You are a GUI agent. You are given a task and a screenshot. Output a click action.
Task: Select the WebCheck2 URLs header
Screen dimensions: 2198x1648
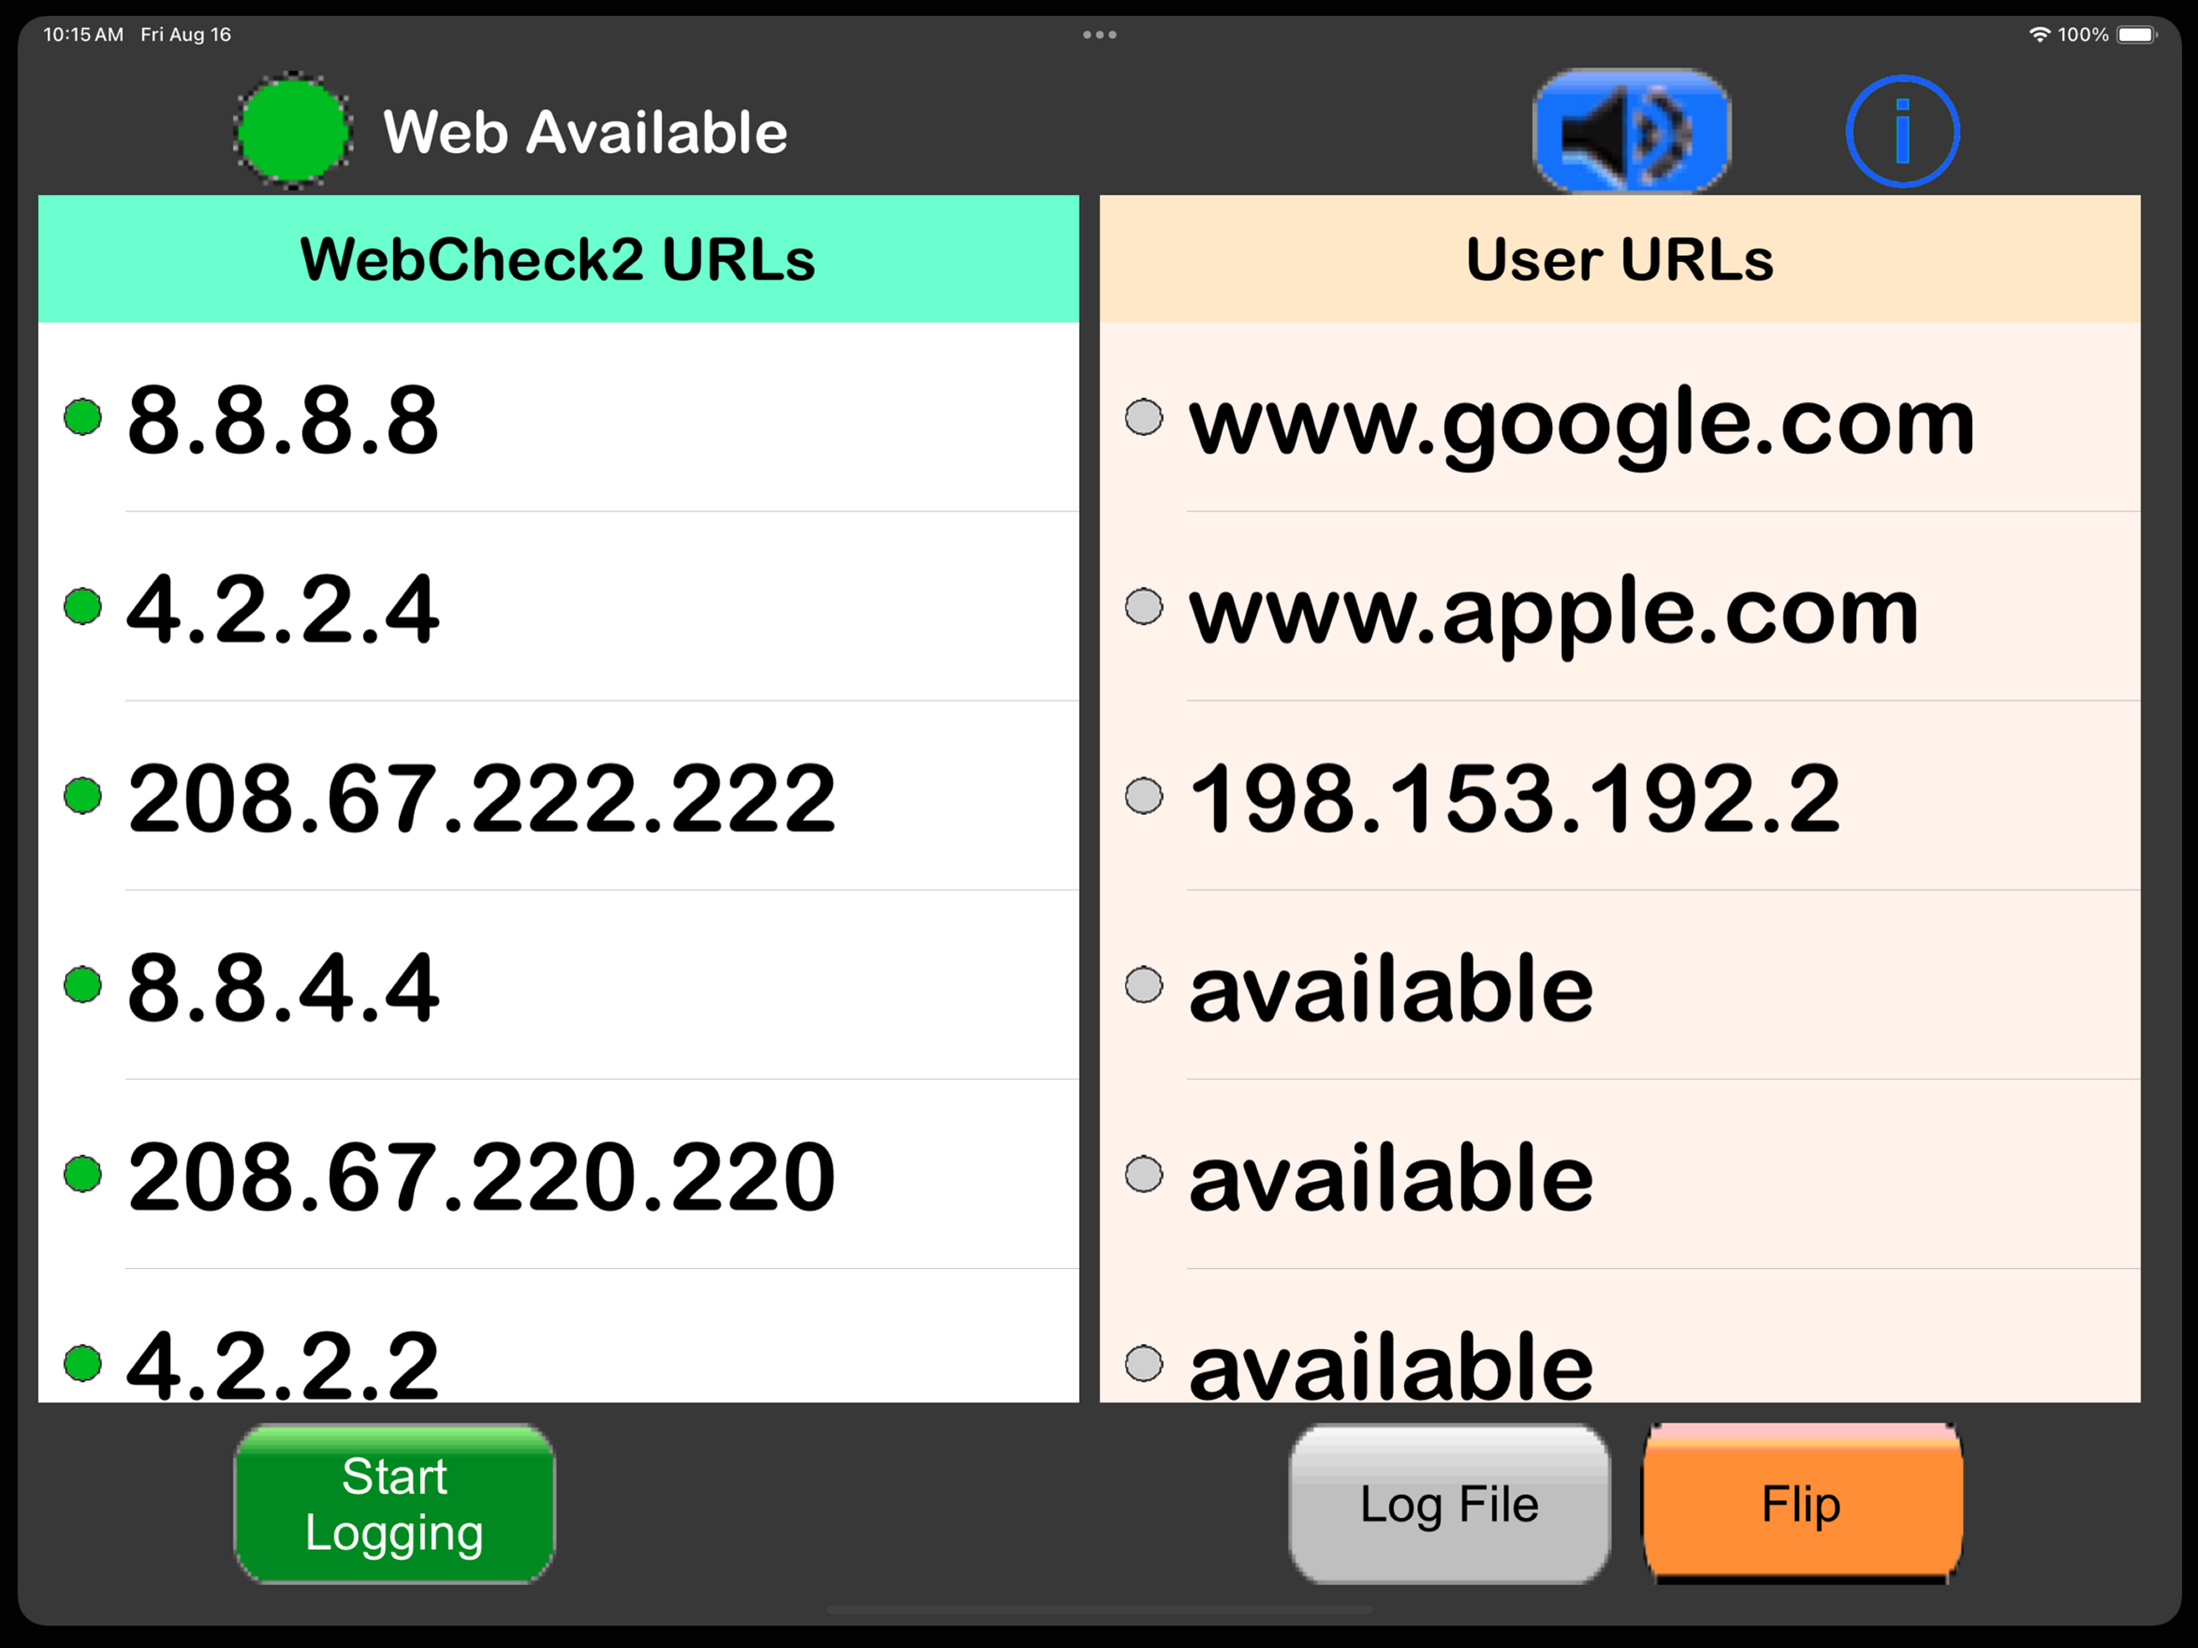click(x=557, y=258)
